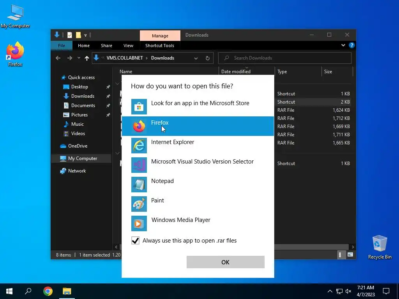Open the Windows Start menu
Screen dimensions: 399x299
9,291
